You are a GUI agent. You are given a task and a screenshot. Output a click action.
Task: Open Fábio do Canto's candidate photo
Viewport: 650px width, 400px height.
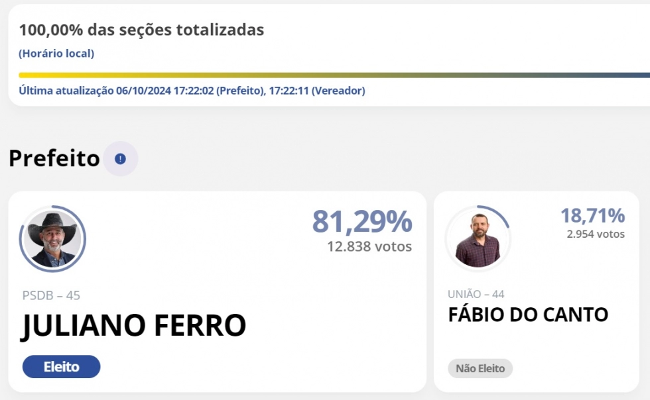pyautogui.click(x=478, y=238)
